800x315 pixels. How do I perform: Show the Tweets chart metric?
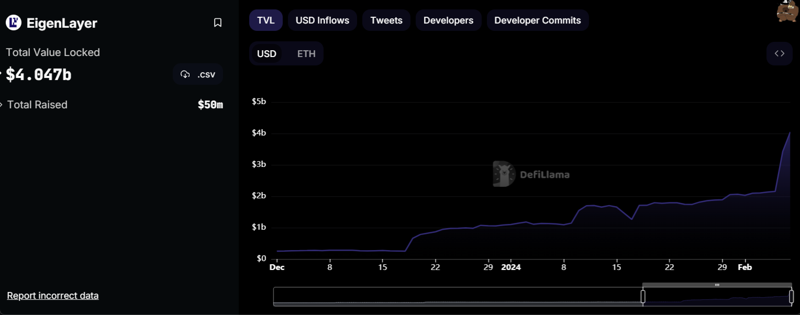[386, 20]
